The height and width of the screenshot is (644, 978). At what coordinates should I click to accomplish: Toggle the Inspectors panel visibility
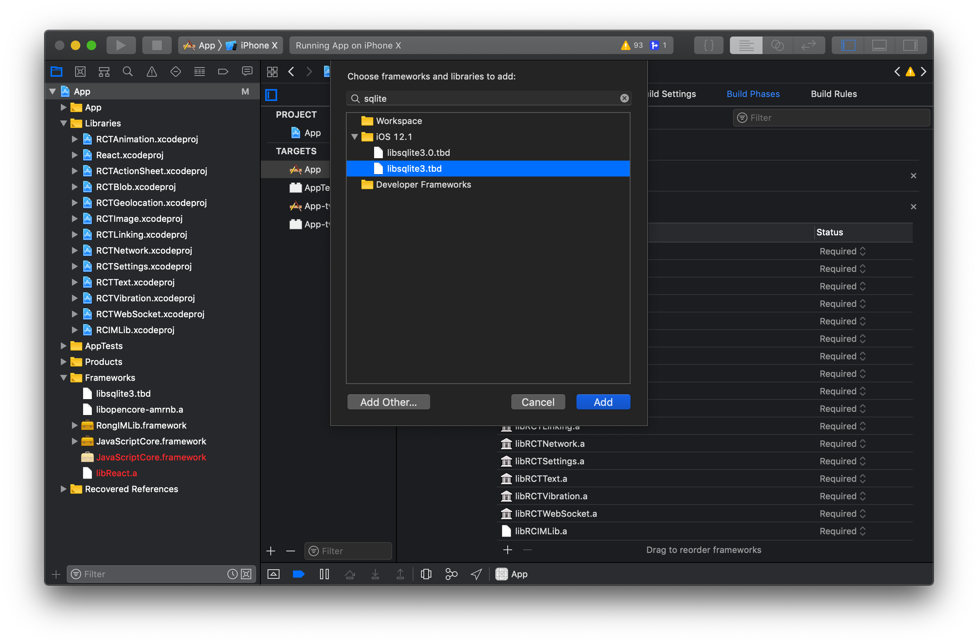pos(910,45)
